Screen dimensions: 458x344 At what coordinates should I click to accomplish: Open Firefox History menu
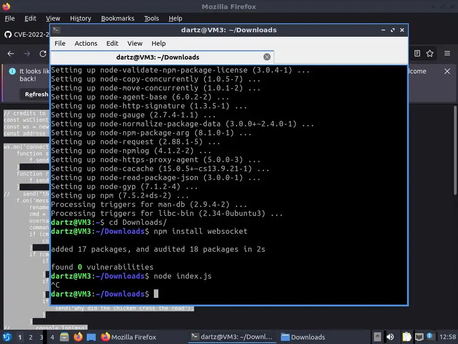click(x=81, y=18)
